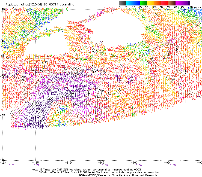This screenshot has height=177, width=202.
Task: Click the -40 latitude axis label
Action: click(x=2, y=9)
